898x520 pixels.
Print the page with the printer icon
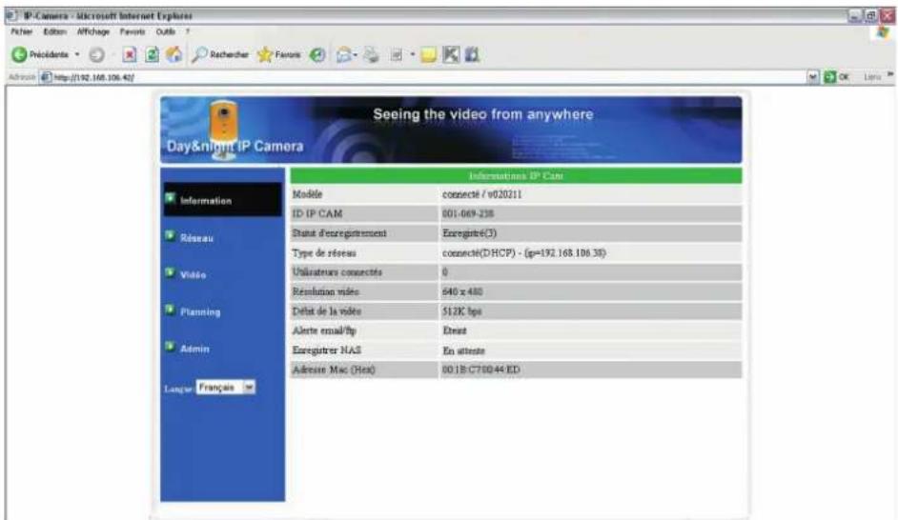pyautogui.click(x=371, y=55)
